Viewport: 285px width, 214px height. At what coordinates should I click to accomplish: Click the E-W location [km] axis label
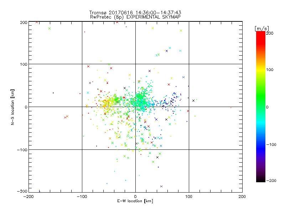(135, 201)
